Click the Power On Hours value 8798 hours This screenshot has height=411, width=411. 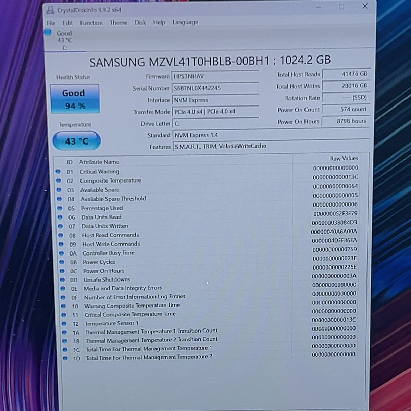[x=346, y=121]
